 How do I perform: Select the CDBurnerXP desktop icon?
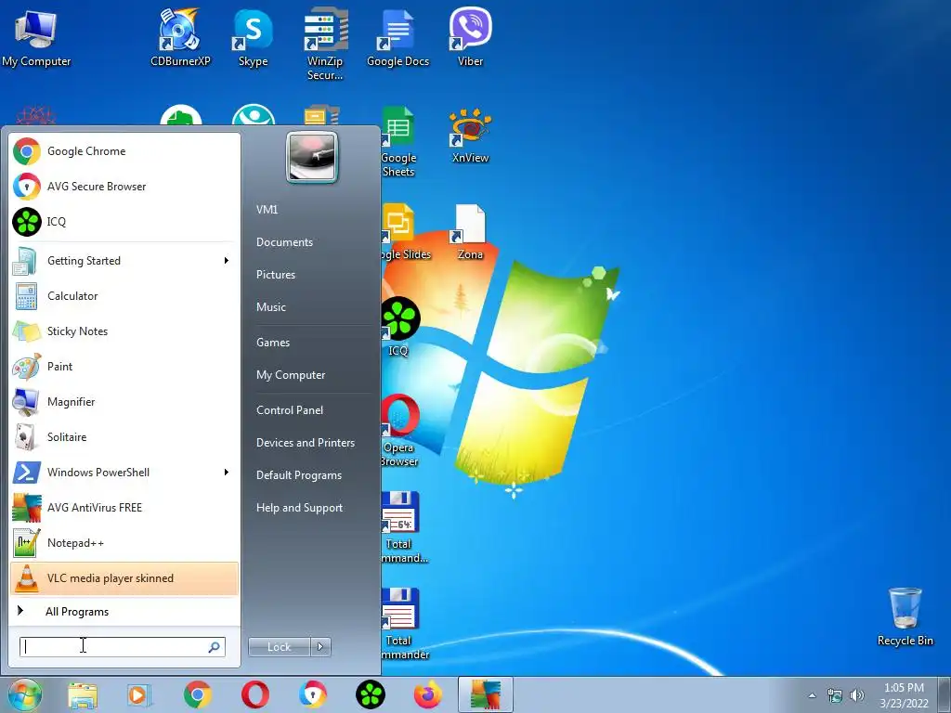click(x=180, y=37)
